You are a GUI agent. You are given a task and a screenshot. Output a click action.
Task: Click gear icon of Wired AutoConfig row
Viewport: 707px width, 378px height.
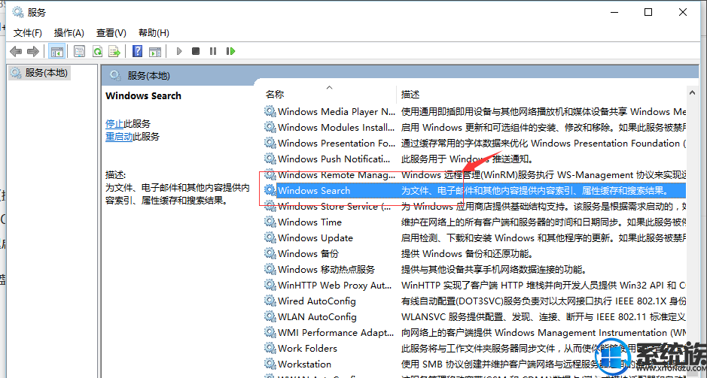[x=270, y=301]
